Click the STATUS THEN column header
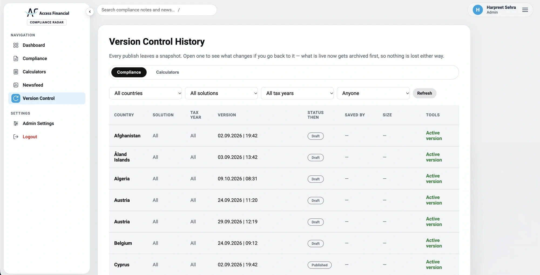540x275 pixels. click(x=315, y=115)
